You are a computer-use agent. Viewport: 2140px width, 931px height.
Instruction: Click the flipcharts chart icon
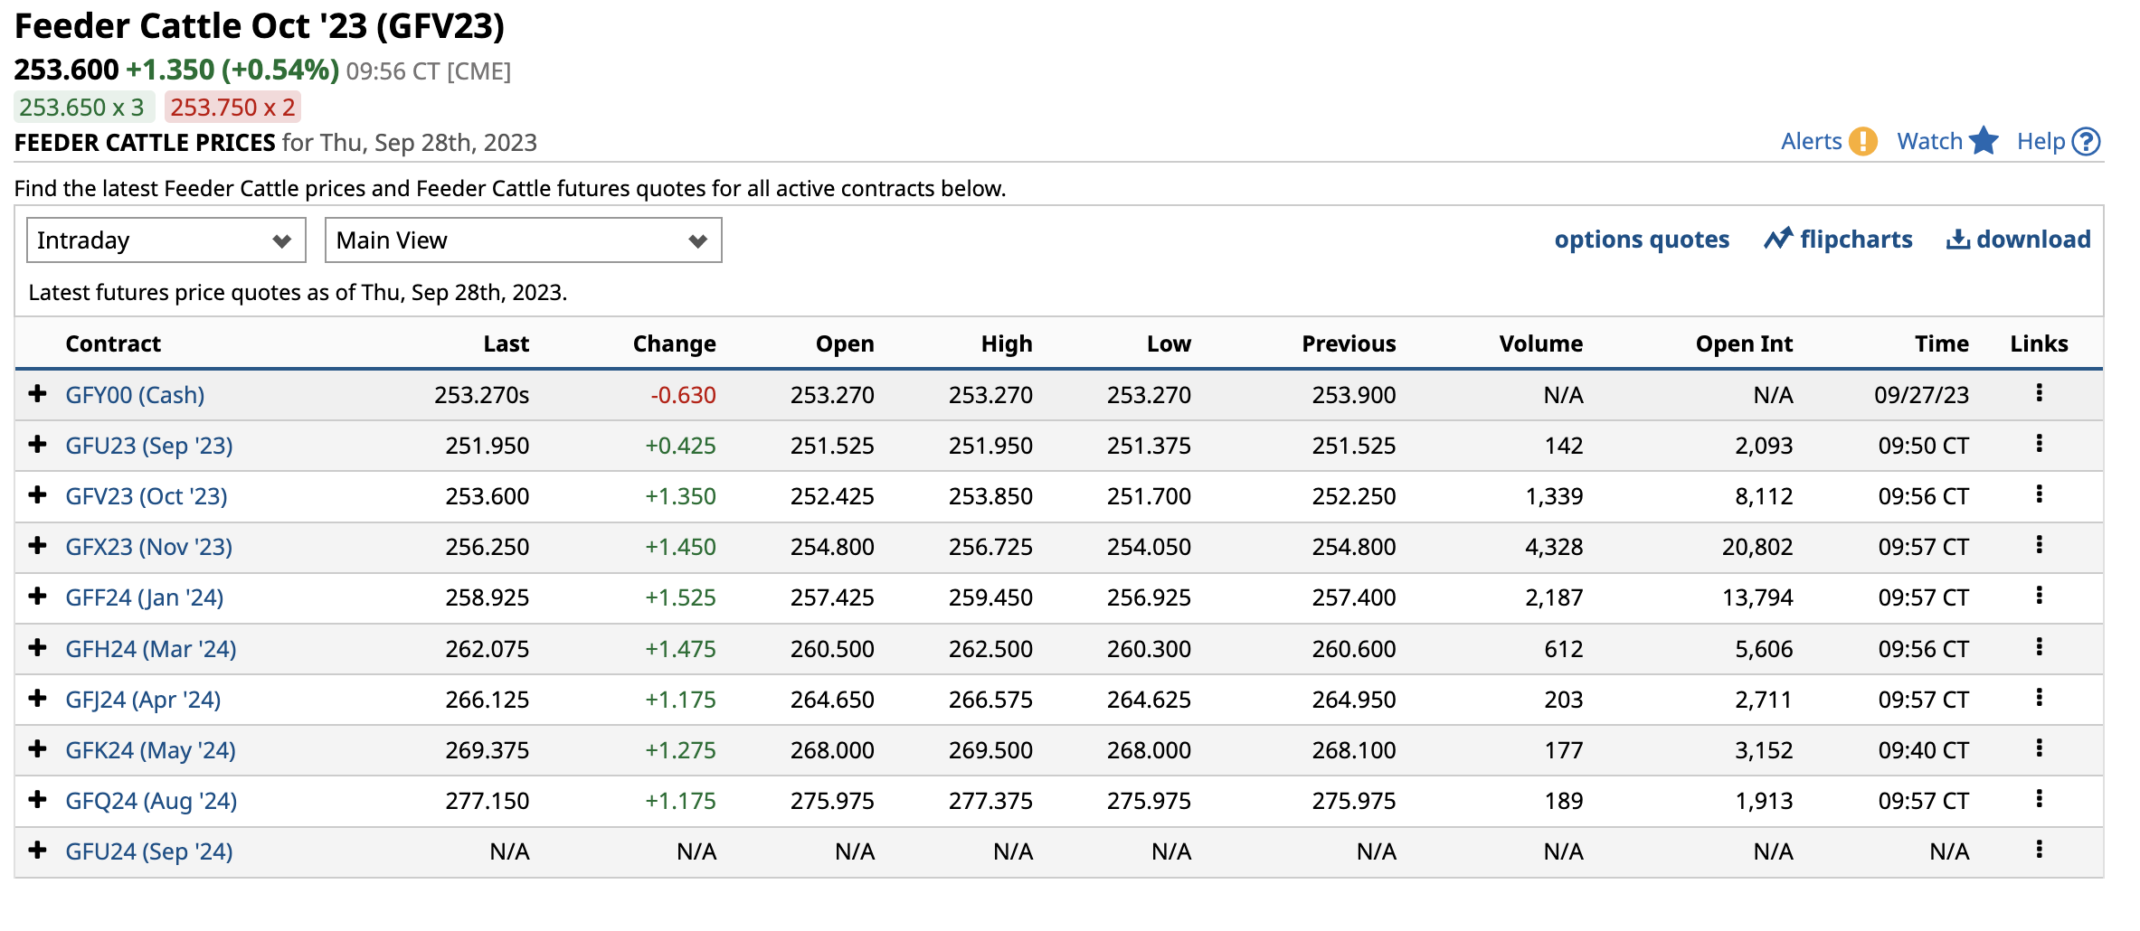pyautogui.click(x=1777, y=239)
